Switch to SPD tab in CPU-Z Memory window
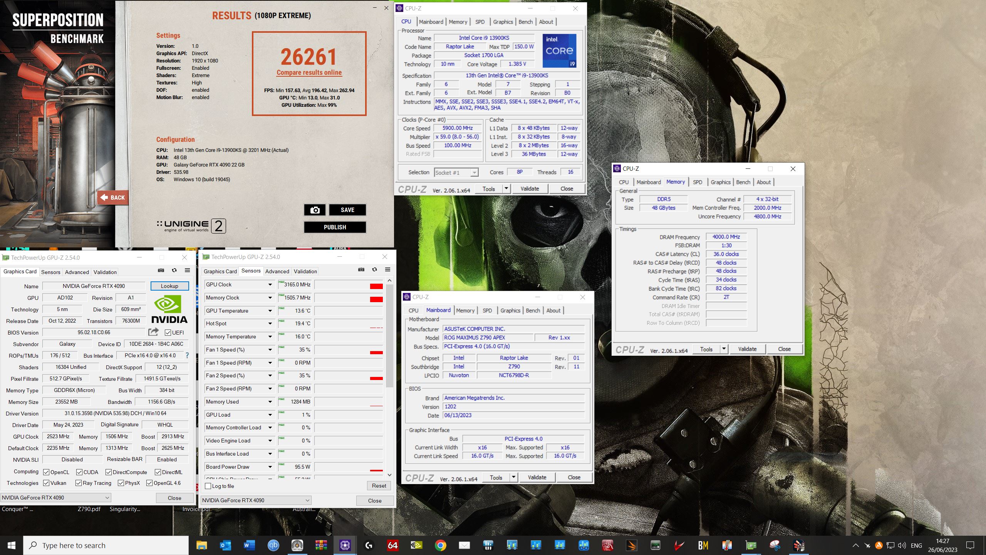The width and height of the screenshot is (986, 555). [698, 182]
